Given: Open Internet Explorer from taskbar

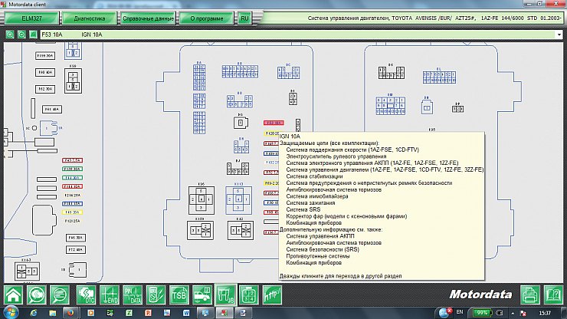Looking at the screenshot, I should [x=34, y=313].
